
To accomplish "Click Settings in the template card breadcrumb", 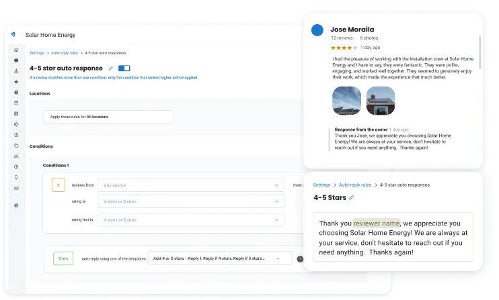I will coord(321,185).
